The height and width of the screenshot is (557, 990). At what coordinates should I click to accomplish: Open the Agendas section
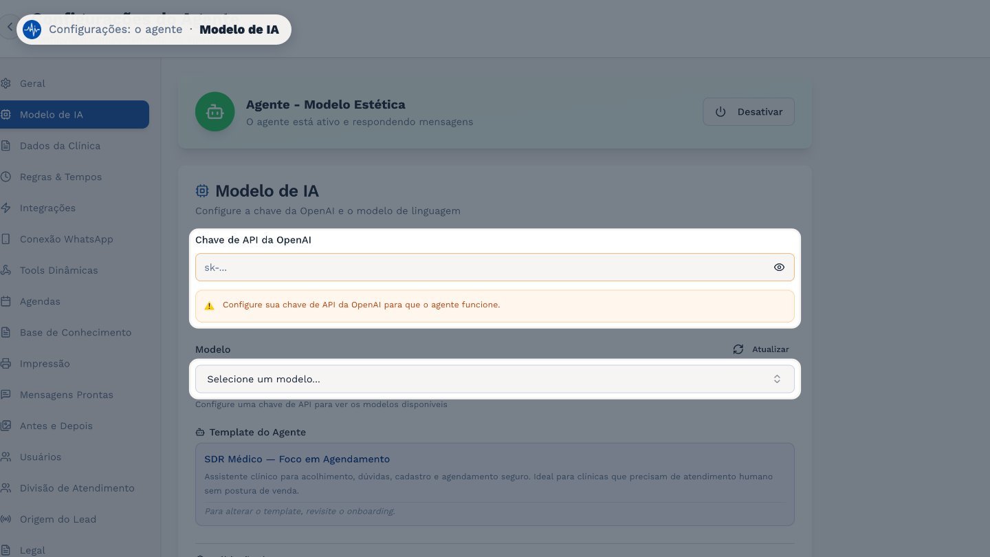pyautogui.click(x=74, y=301)
